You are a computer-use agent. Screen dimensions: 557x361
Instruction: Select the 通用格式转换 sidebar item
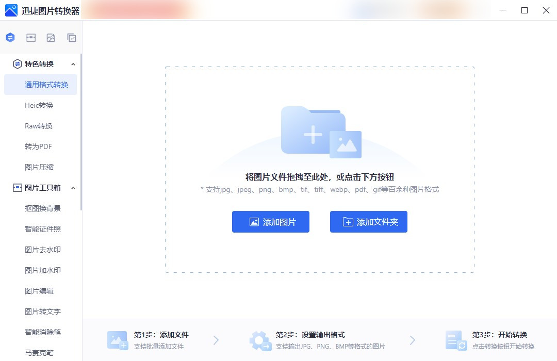click(x=40, y=85)
